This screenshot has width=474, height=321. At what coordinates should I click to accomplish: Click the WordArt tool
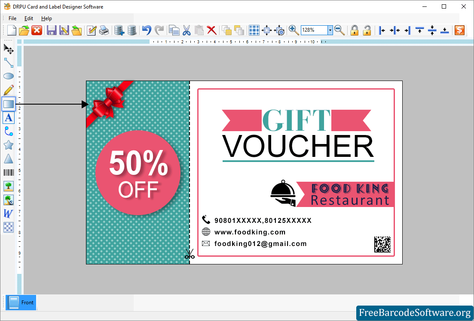(x=9, y=213)
